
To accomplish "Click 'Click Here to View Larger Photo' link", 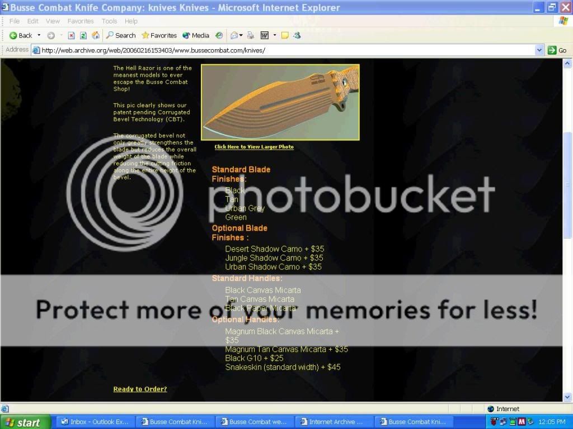I will point(254,147).
